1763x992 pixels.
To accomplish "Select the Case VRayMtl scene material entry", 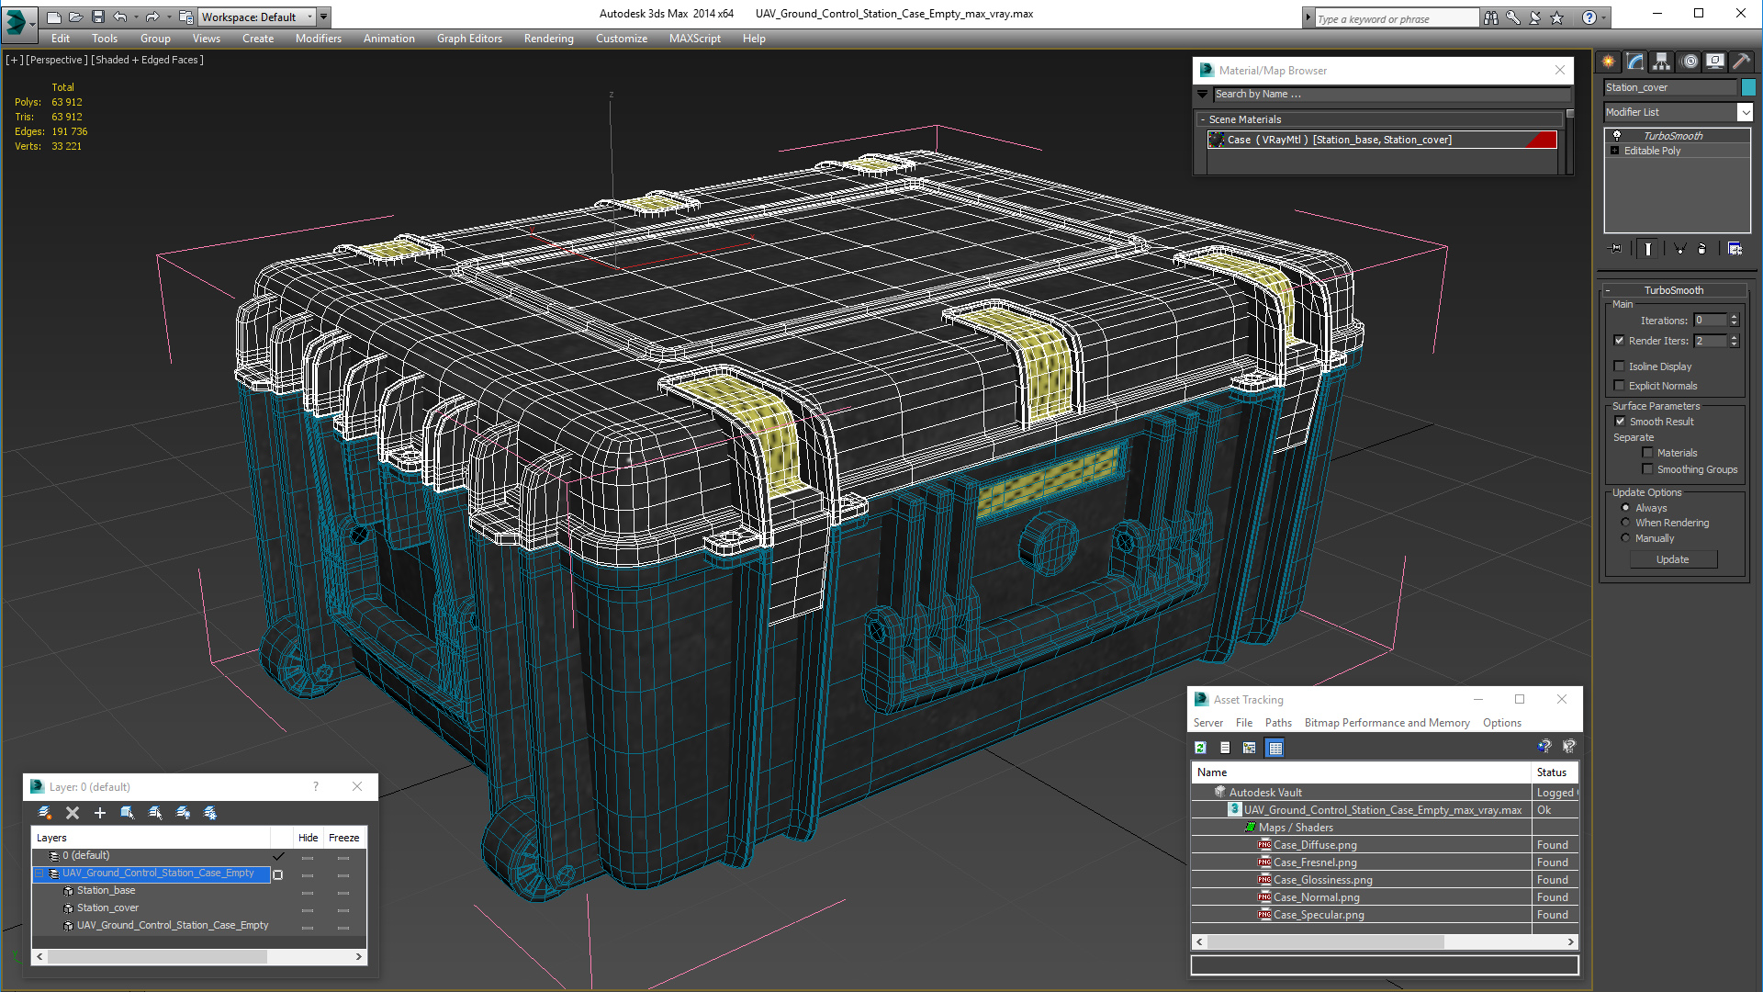I will [1382, 140].
